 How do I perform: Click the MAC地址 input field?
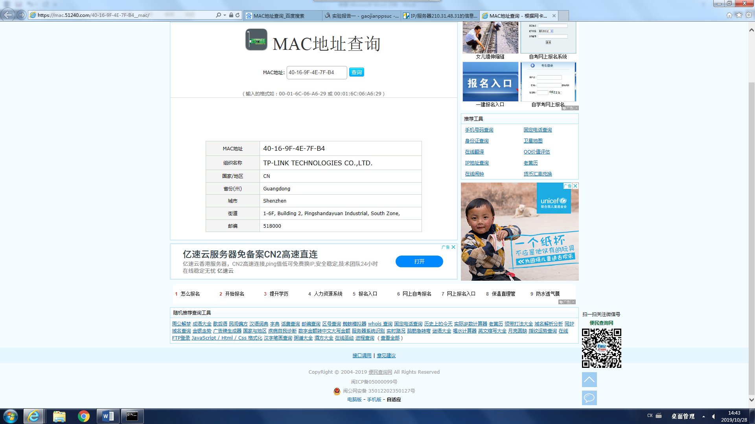(317, 72)
